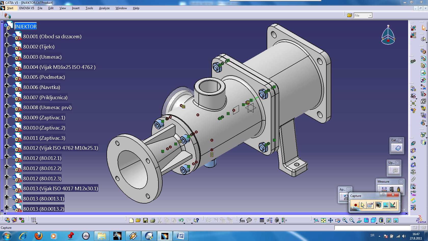Click the Pan arrows icon
This screenshot has width=428, height=241.
[330, 220]
